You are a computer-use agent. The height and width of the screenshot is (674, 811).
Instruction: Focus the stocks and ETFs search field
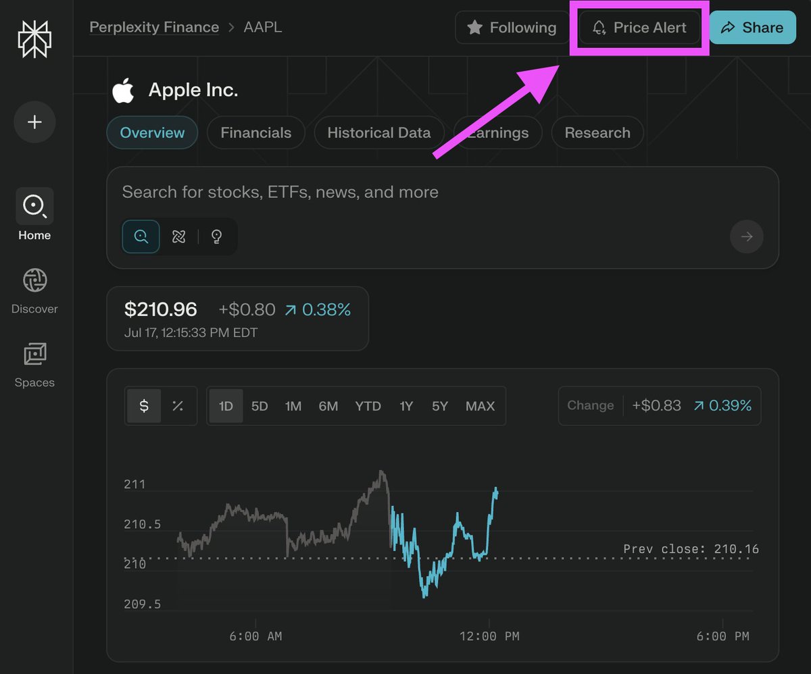(443, 192)
